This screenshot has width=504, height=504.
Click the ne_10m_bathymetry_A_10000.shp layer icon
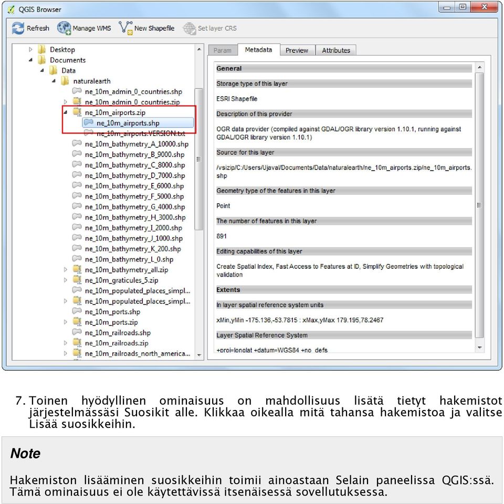coord(77,143)
